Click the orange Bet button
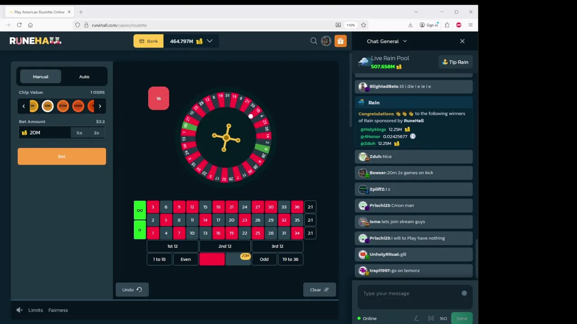577x324 pixels. (x=62, y=156)
